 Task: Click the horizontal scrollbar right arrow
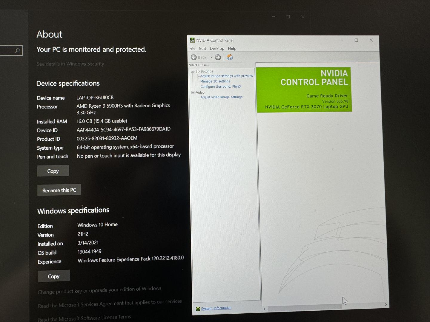386,304
